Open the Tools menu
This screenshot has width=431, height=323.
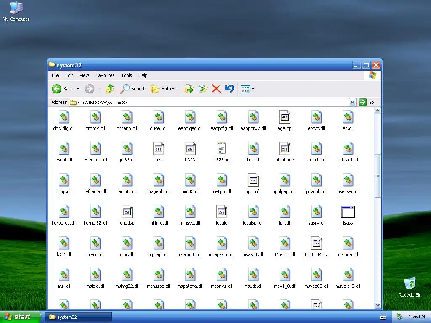point(127,75)
